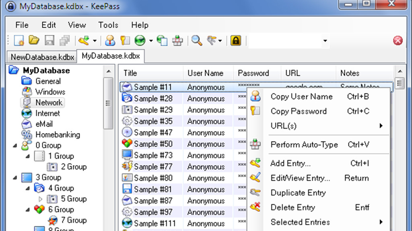
Task: Select the Internet group
Action: [47, 113]
